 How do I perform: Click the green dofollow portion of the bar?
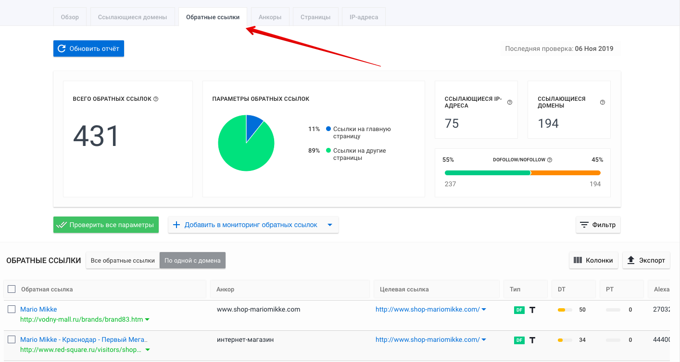coord(488,173)
